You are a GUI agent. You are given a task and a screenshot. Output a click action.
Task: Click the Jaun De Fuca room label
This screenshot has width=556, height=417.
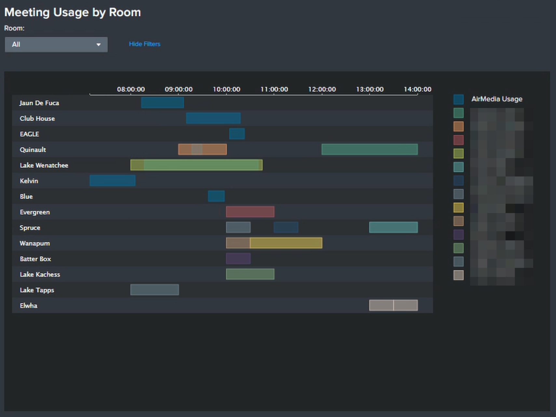[39, 103]
